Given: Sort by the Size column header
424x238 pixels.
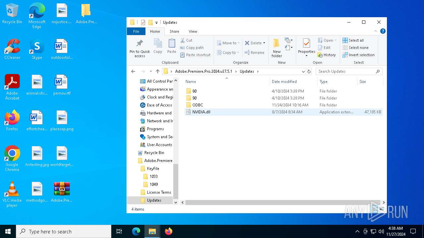Looking at the screenshot, I should (370, 82).
